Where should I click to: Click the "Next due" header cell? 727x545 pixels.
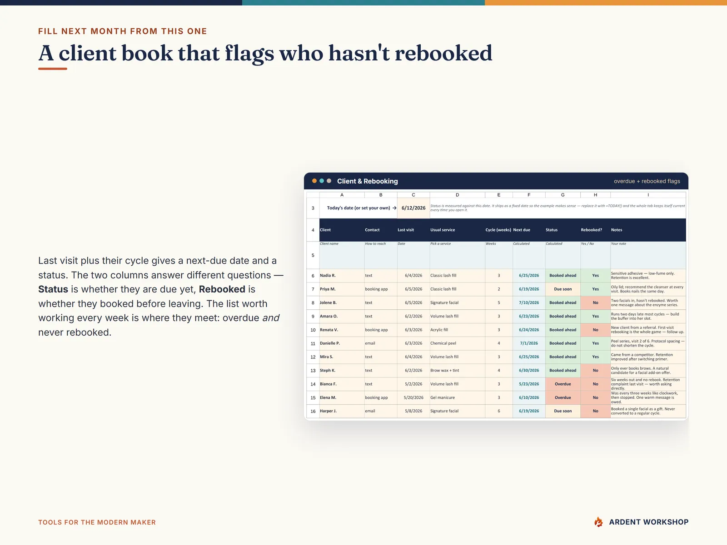click(x=529, y=230)
